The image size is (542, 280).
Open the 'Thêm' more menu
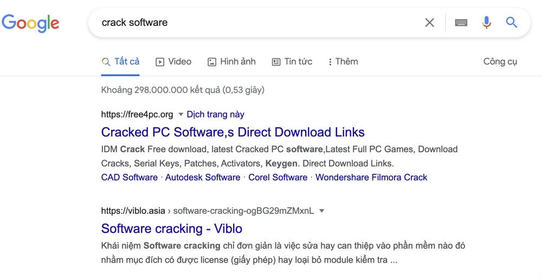point(343,62)
